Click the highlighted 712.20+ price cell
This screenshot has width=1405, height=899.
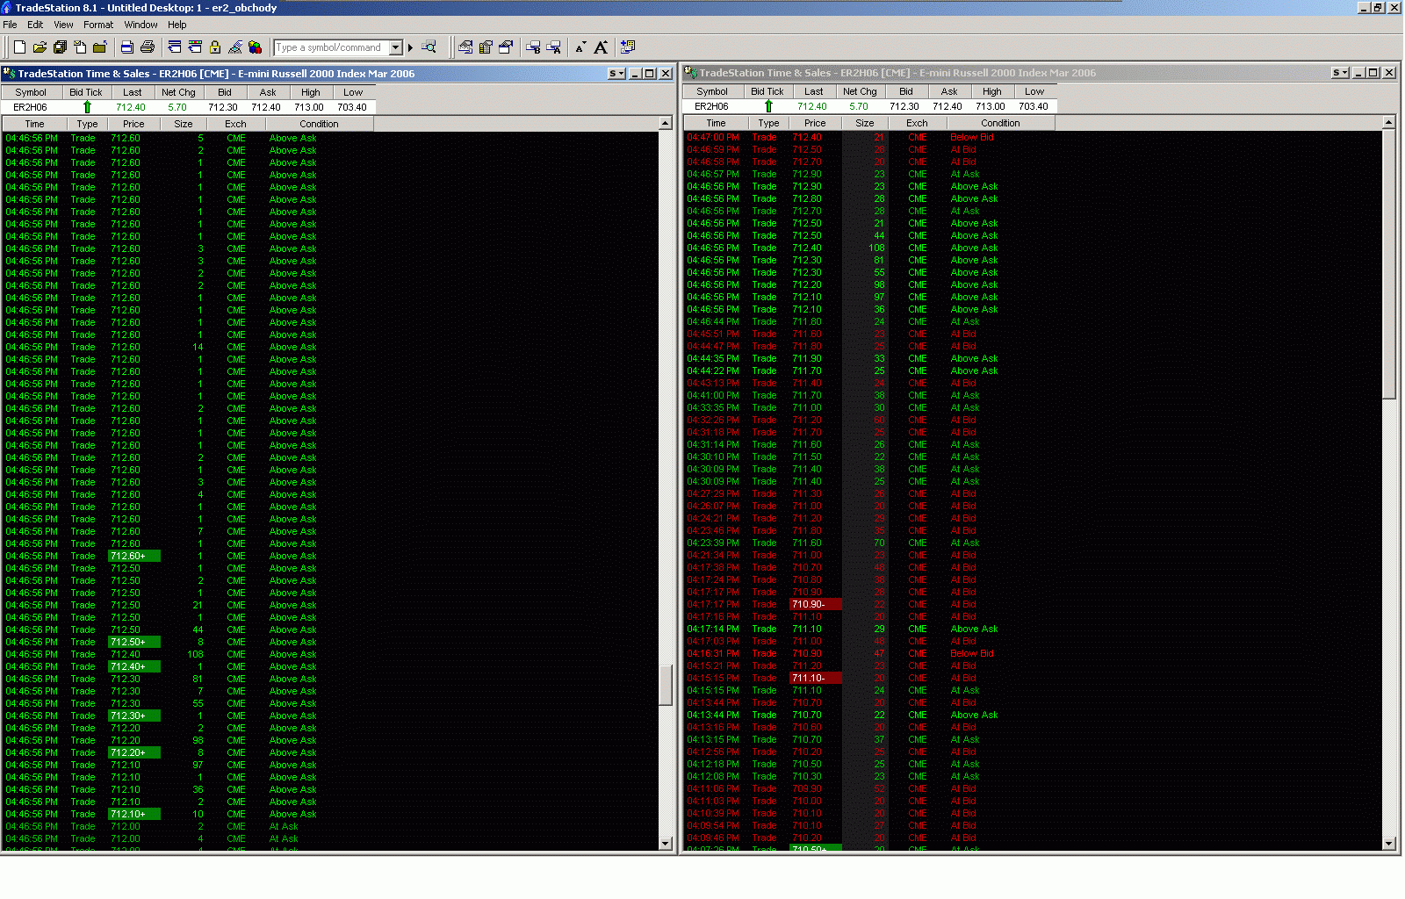(134, 752)
